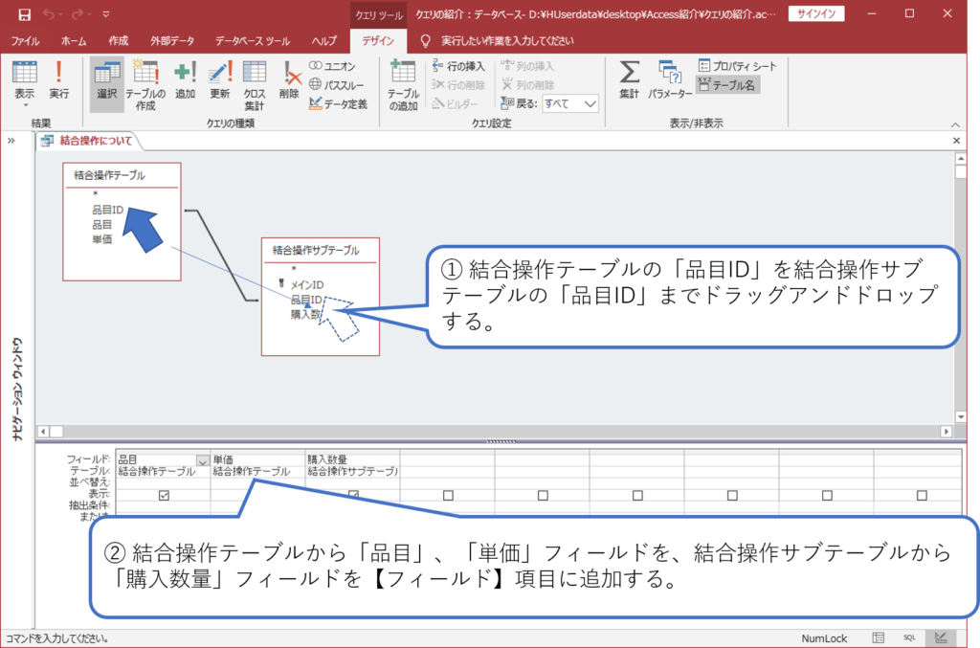Run the query with 実行
980x648 pixels.
[x=57, y=81]
